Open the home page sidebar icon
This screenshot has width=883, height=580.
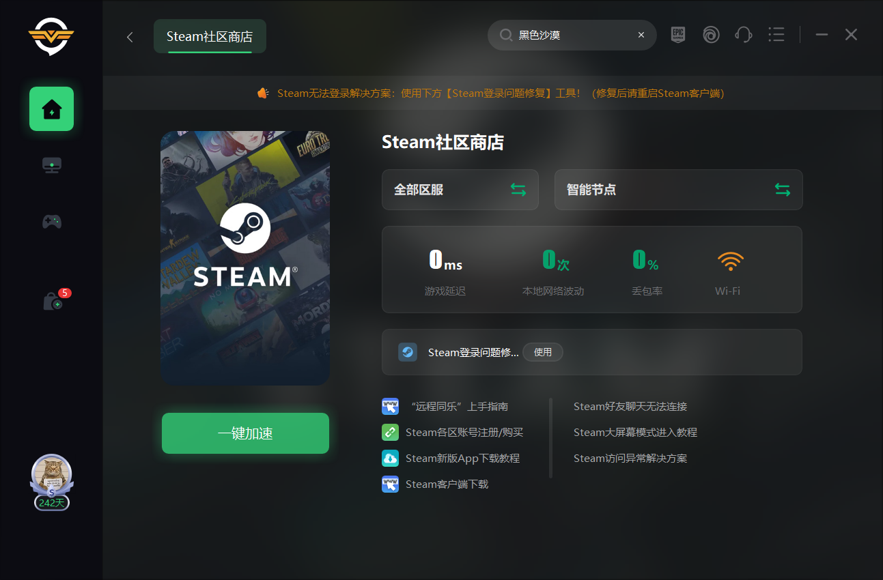click(51, 108)
